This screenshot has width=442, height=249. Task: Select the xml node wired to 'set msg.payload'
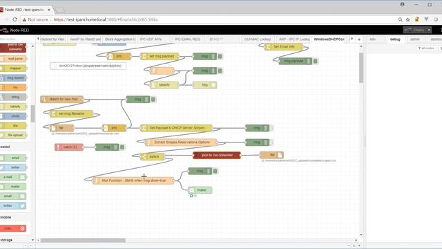(x=119, y=57)
